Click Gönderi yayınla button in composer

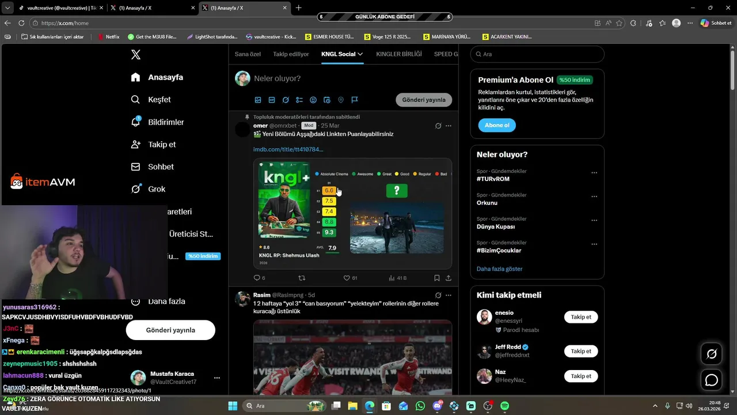coord(424,100)
